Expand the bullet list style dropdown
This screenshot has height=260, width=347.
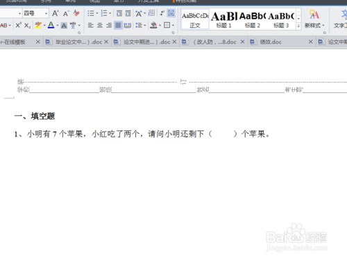coord(97,13)
